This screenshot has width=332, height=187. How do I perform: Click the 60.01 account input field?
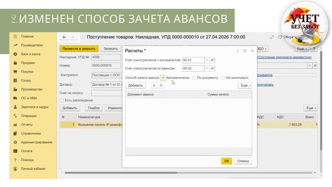pyautogui.click(x=193, y=60)
